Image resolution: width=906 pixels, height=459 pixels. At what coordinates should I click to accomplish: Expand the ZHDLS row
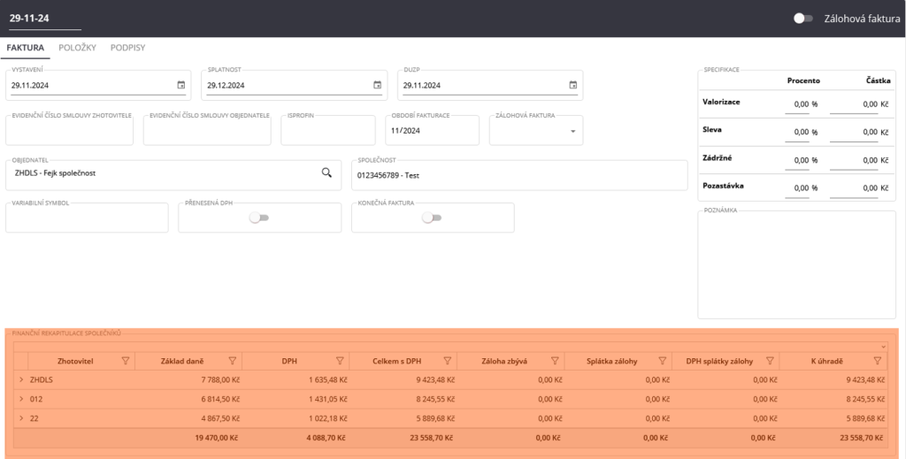[21, 379]
